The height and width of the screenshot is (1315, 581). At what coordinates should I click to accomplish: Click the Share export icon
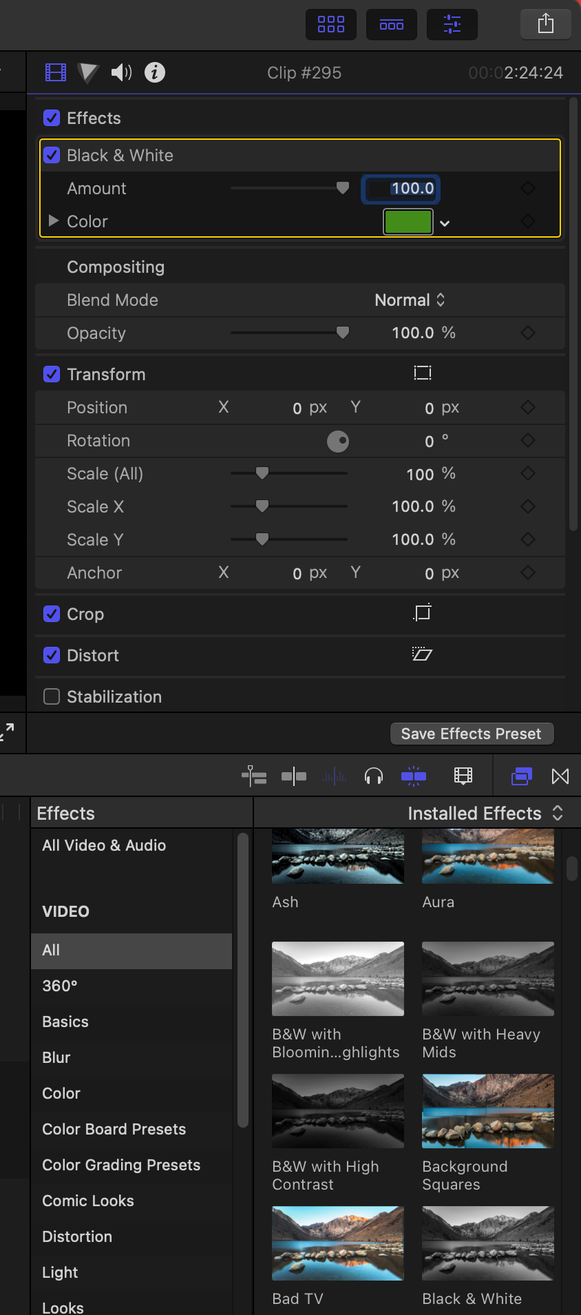pyautogui.click(x=546, y=25)
